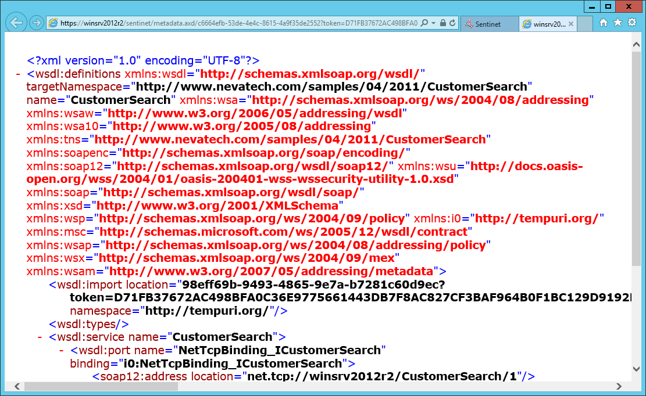
Task: Open Favorites with the star icon
Action: [618, 22]
